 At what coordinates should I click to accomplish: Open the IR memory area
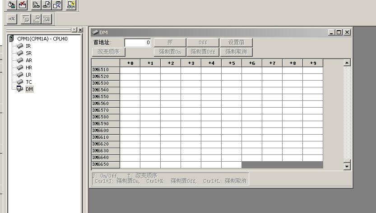[28, 46]
